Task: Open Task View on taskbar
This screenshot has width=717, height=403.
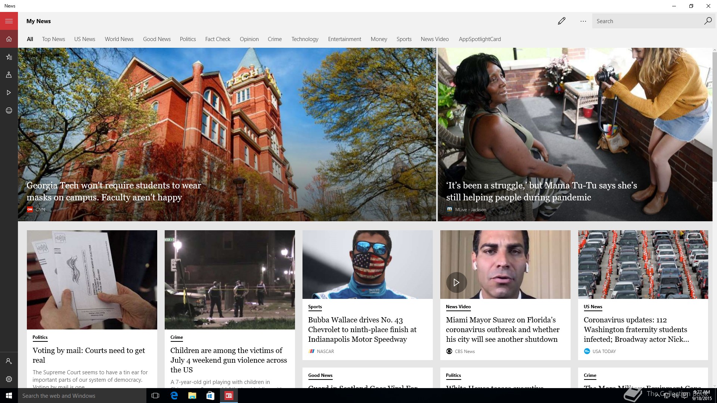Action: click(x=155, y=396)
